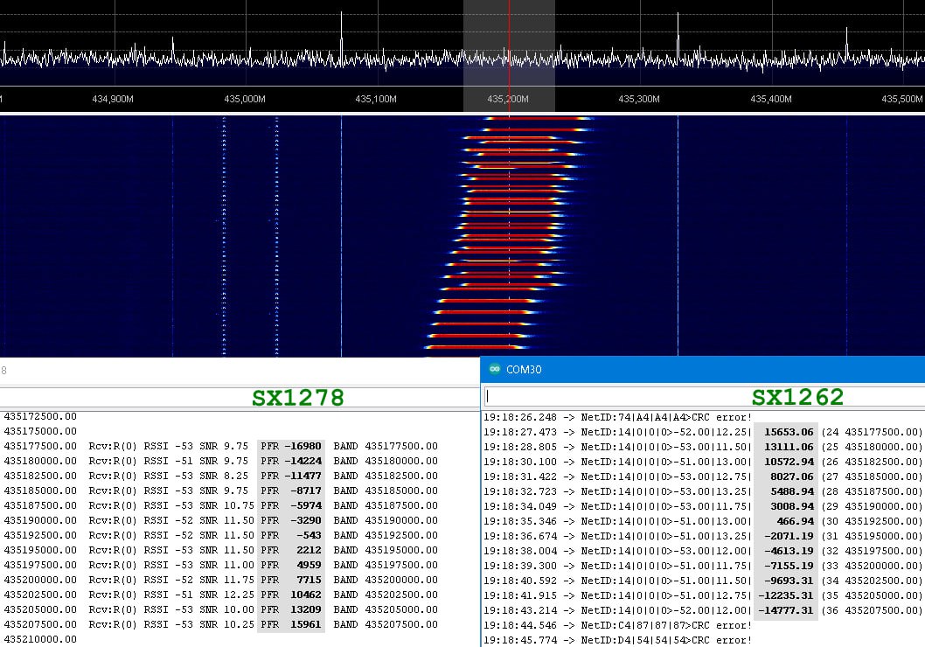Click the COM30 window title bar
This screenshot has height=647, width=925.
click(x=699, y=370)
